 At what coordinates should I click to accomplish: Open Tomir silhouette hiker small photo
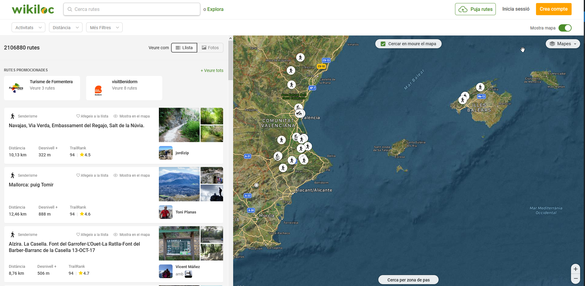point(212,193)
